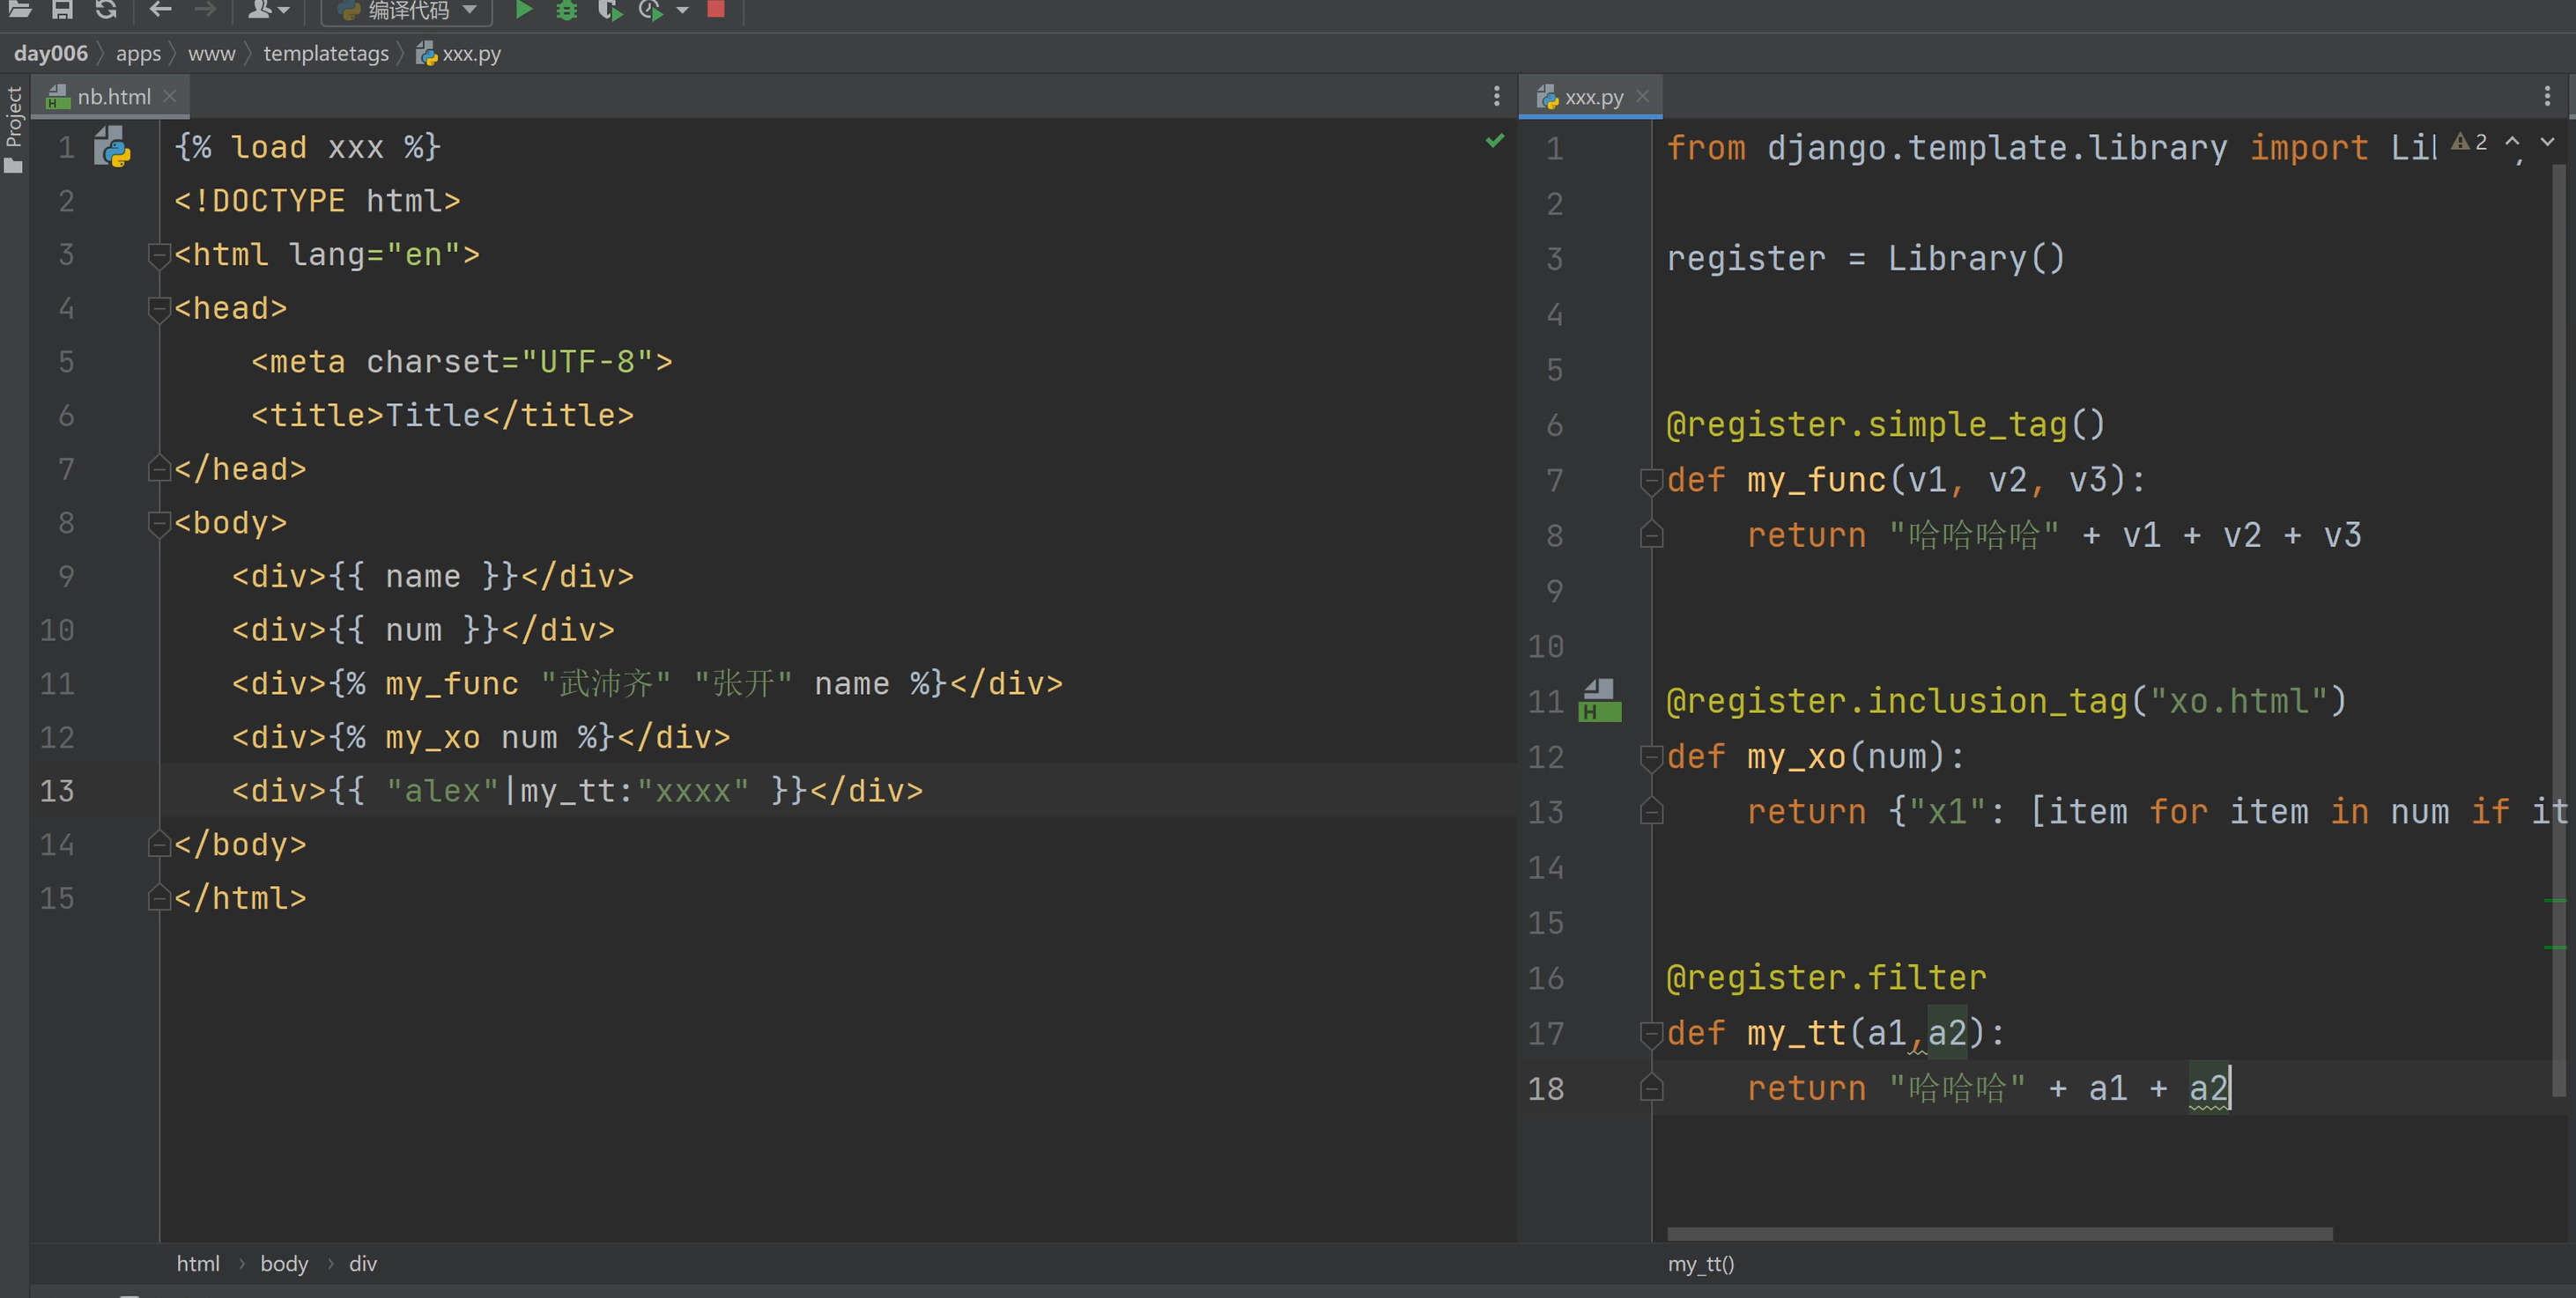2576x1298 pixels.
Task: Open the user profile dropdown arrow
Action: tap(284, 11)
